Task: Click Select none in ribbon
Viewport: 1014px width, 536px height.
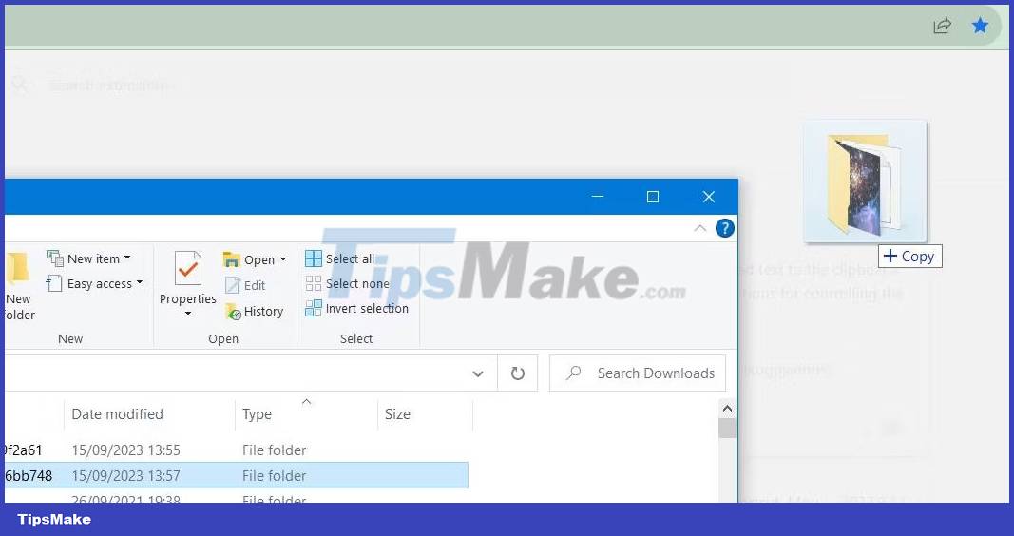Action: 347,283
